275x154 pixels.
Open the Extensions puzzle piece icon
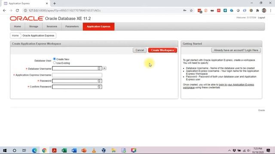click(257, 10)
